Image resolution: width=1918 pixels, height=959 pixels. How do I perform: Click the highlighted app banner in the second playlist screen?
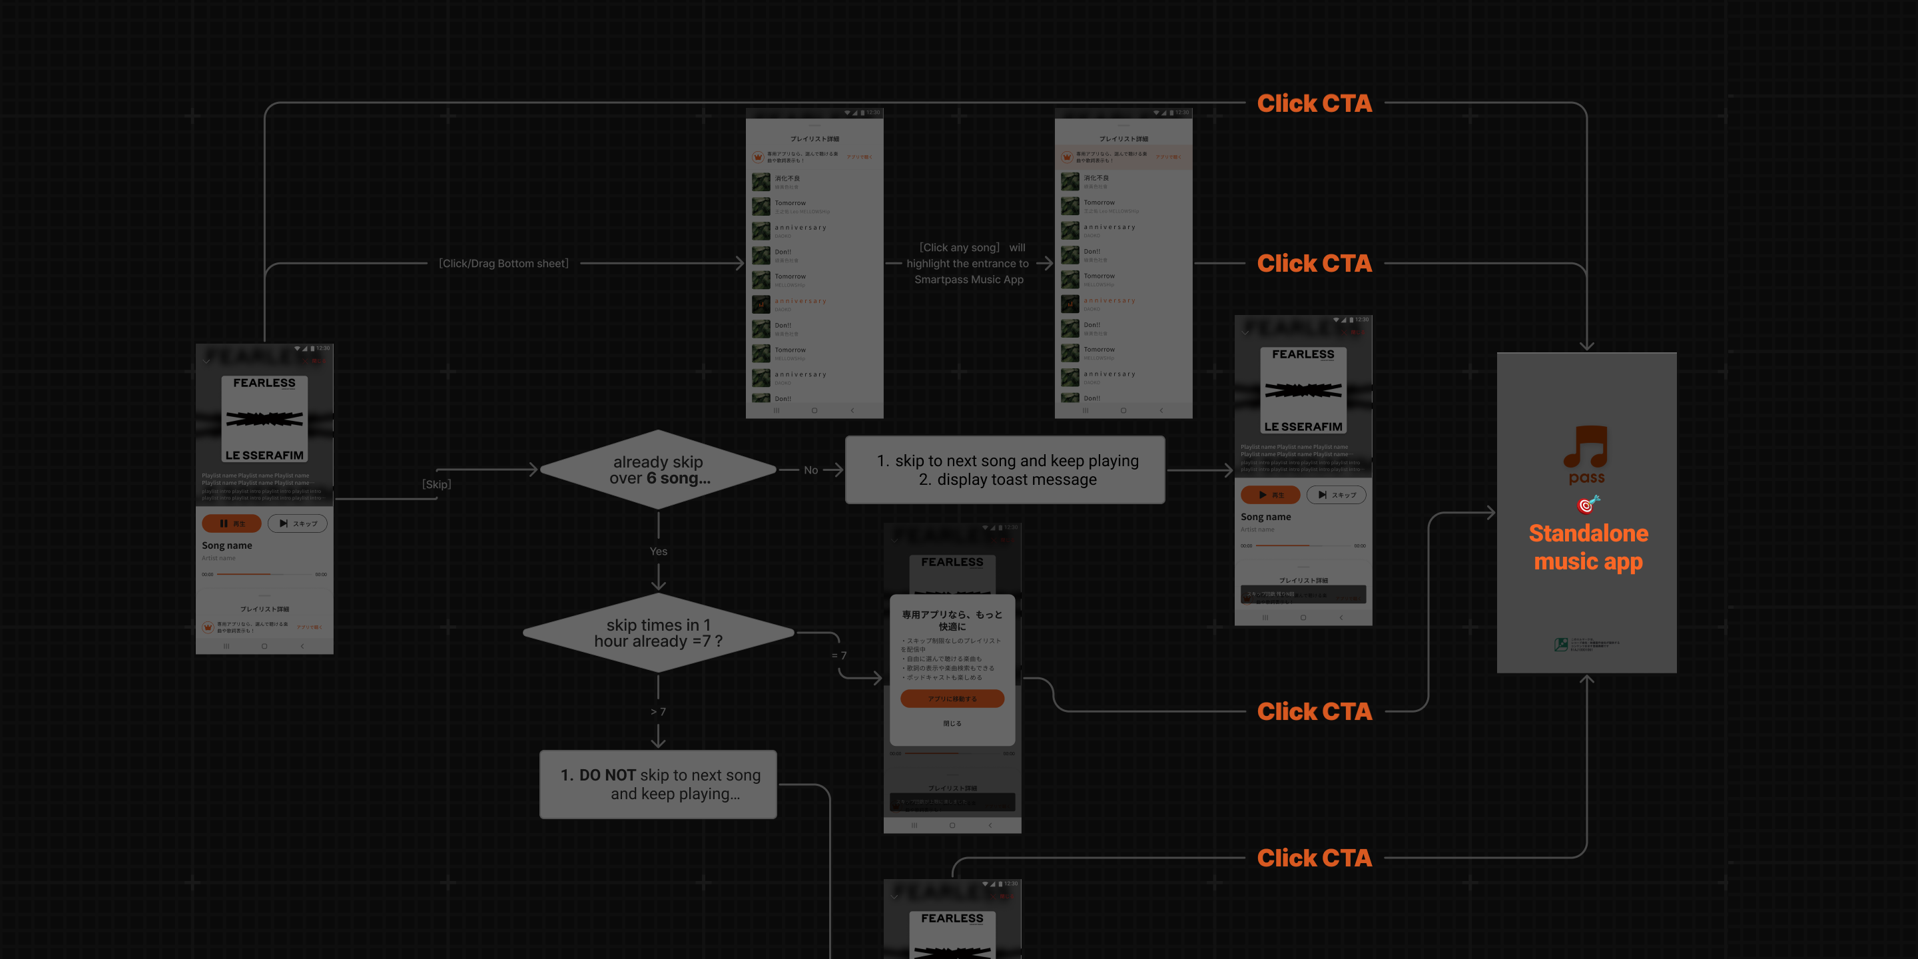pos(1123,157)
